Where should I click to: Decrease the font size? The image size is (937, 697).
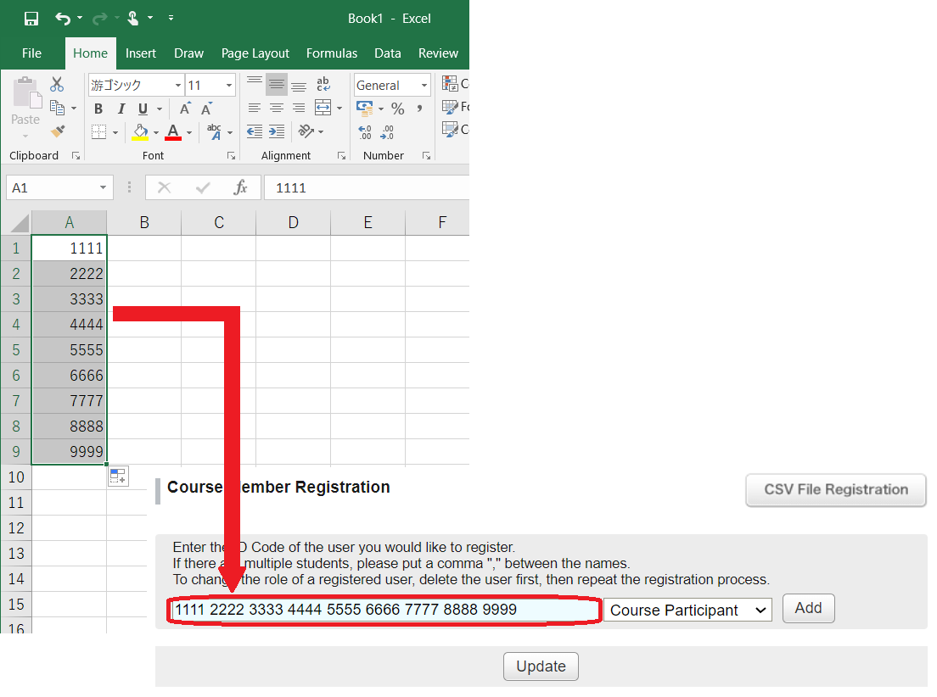coord(207,109)
